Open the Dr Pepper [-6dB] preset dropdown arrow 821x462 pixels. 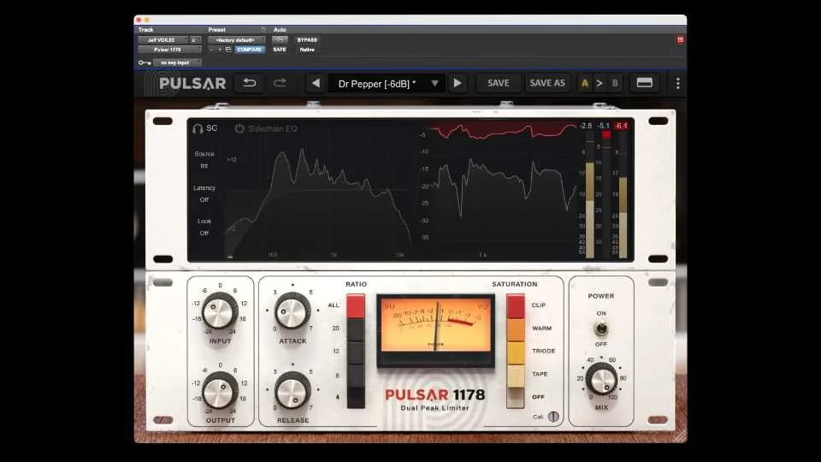[434, 83]
